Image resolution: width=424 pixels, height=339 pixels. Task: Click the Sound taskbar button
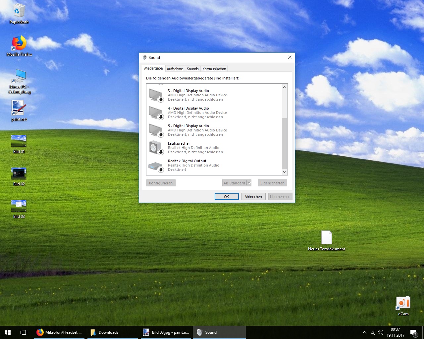[x=219, y=332]
